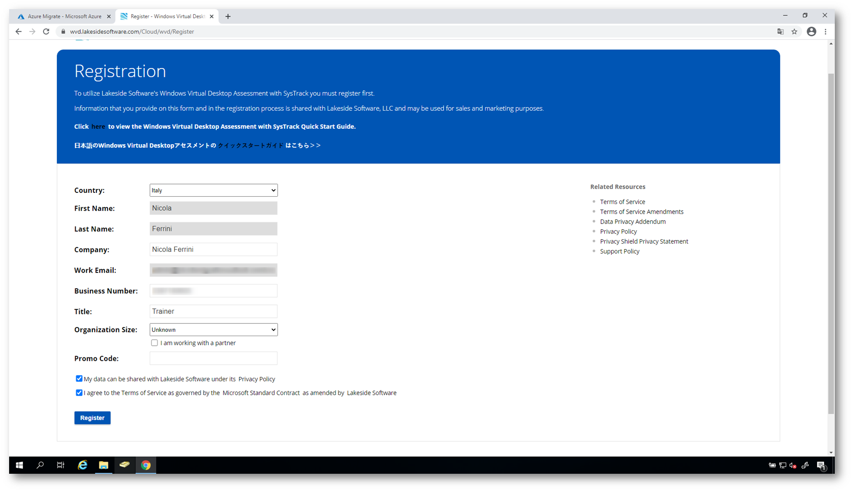The image size is (853, 492).
Task: Switch to Register - Windows Virtual Desktop tab
Action: (x=167, y=17)
